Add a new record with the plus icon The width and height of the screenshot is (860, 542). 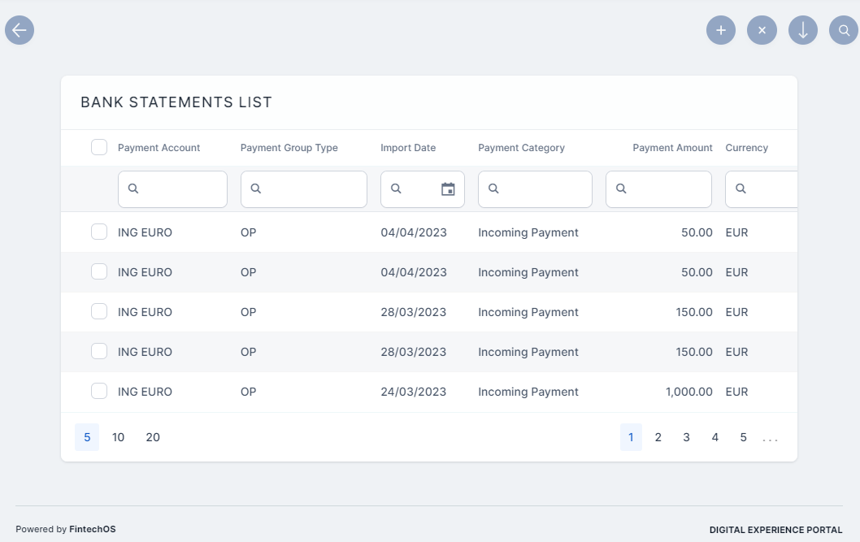tap(721, 30)
